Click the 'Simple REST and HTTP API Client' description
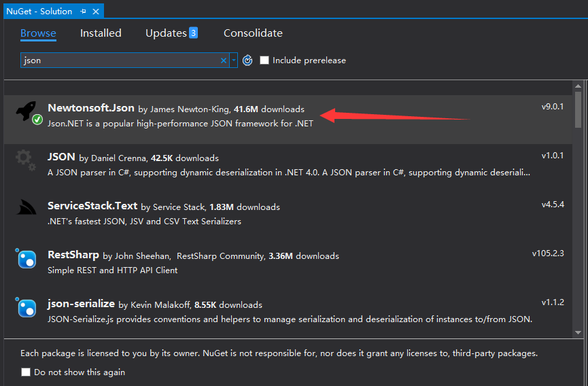 tap(112, 270)
